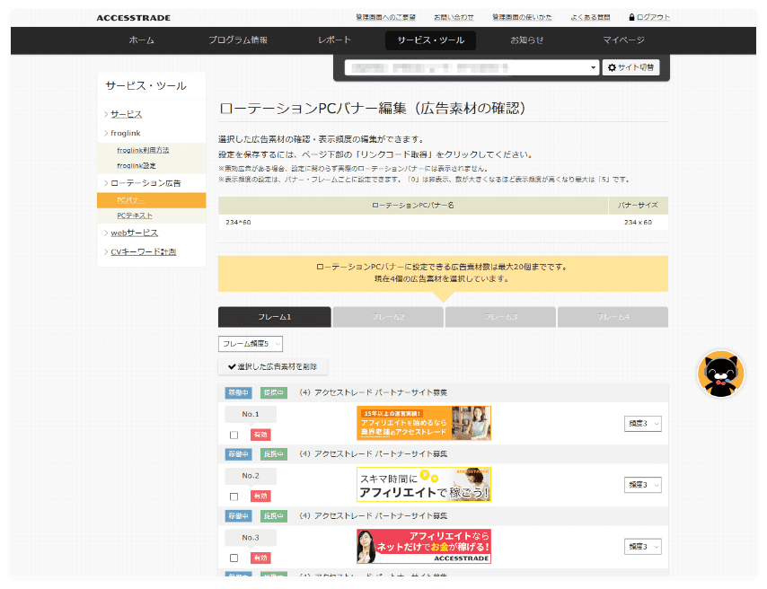Click the No.1 label
The width and height of the screenshot is (767, 589).
(x=251, y=414)
